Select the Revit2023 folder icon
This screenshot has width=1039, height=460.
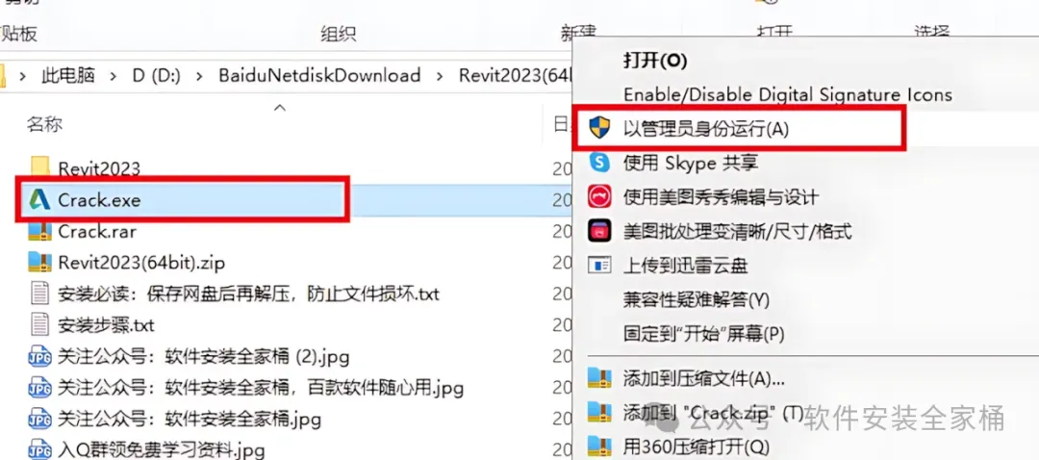40,166
